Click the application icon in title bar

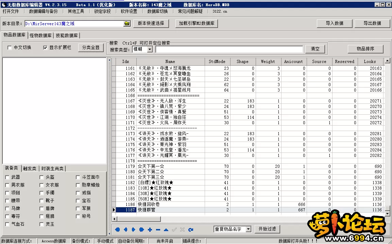point(3,4)
